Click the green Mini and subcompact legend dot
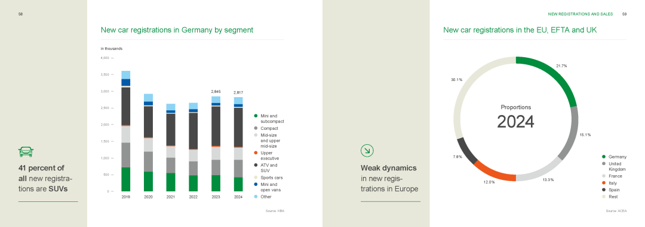The image size is (645, 227). (x=256, y=116)
